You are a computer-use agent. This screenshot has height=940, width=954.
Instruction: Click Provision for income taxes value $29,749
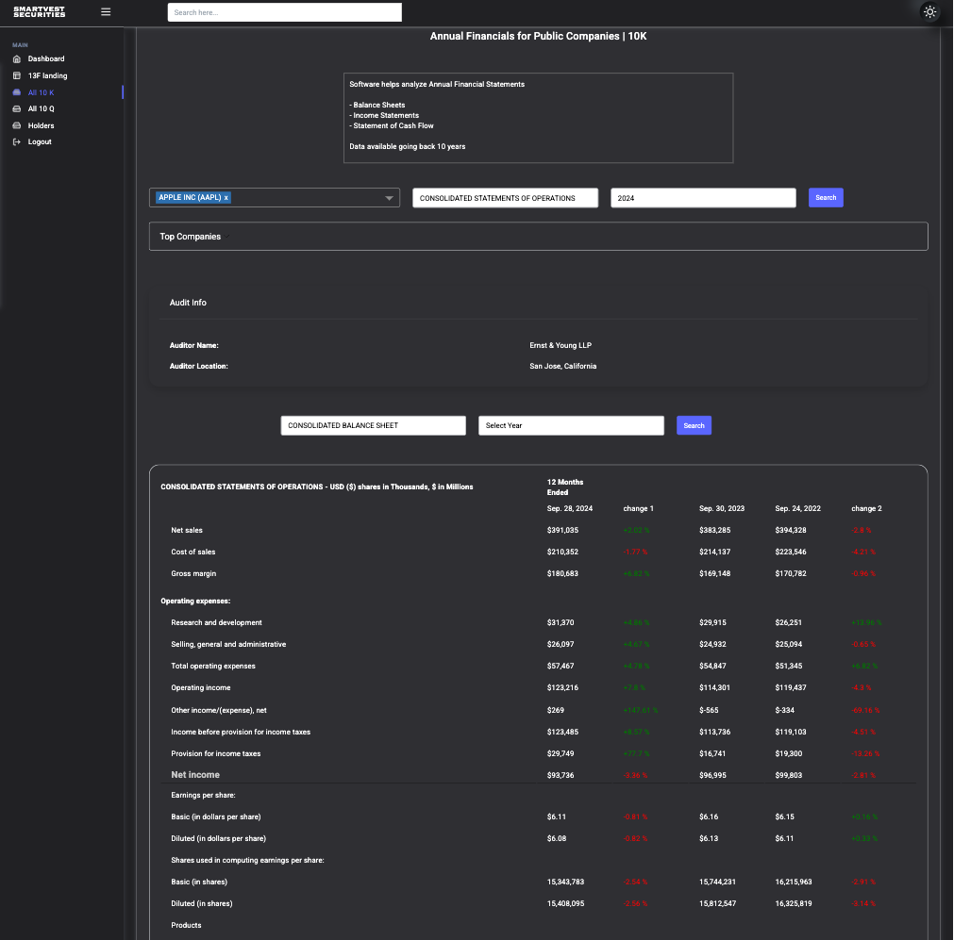coord(561,754)
